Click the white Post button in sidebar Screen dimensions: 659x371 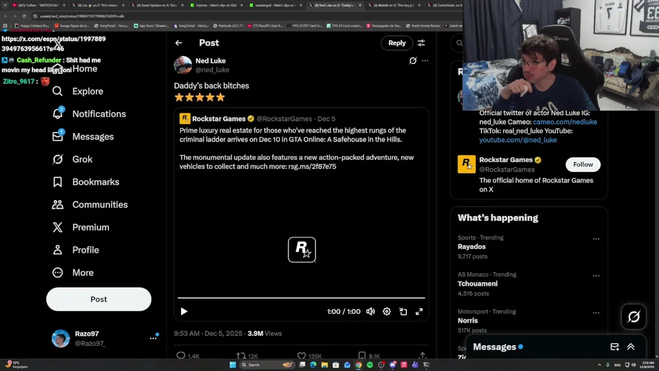click(x=99, y=299)
